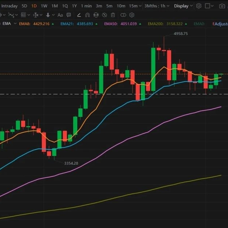Select the 1D timeframe tab
228x228 pixels.
tap(34, 6)
